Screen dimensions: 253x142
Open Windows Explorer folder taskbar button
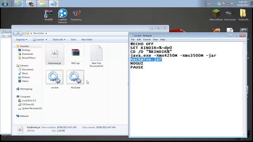point(43,4)
